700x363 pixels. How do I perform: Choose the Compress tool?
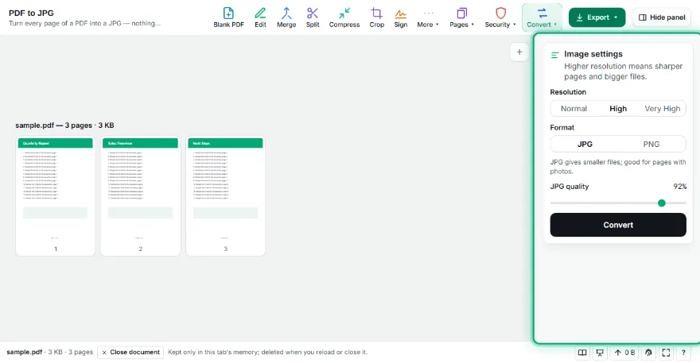[x=344, y=17]
